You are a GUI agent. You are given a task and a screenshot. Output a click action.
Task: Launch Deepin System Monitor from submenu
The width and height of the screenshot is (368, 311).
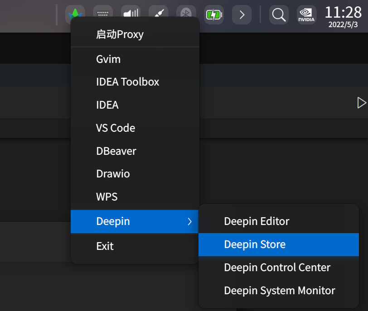click(x=279, y=291)
